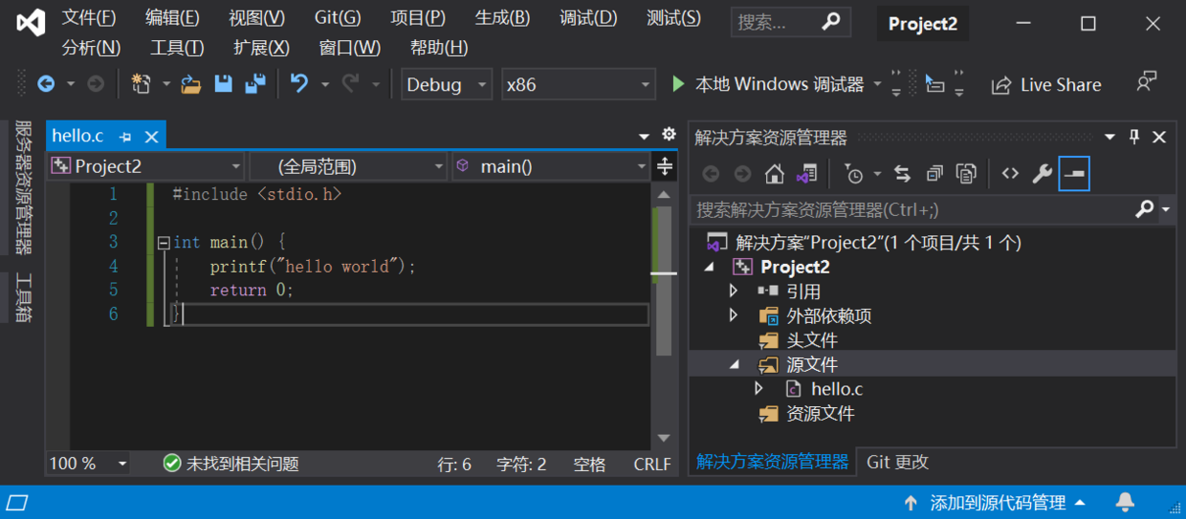The image size is (1186, 519).
Task: Click the editor vertical scrollbar down arrow
Action: [664, 439]
